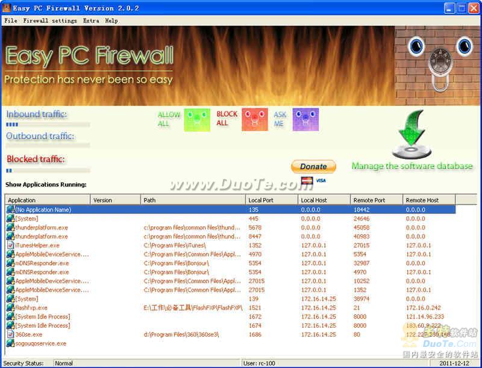Click icon of thunderplatform.exe row port 5678

[10, 227]
